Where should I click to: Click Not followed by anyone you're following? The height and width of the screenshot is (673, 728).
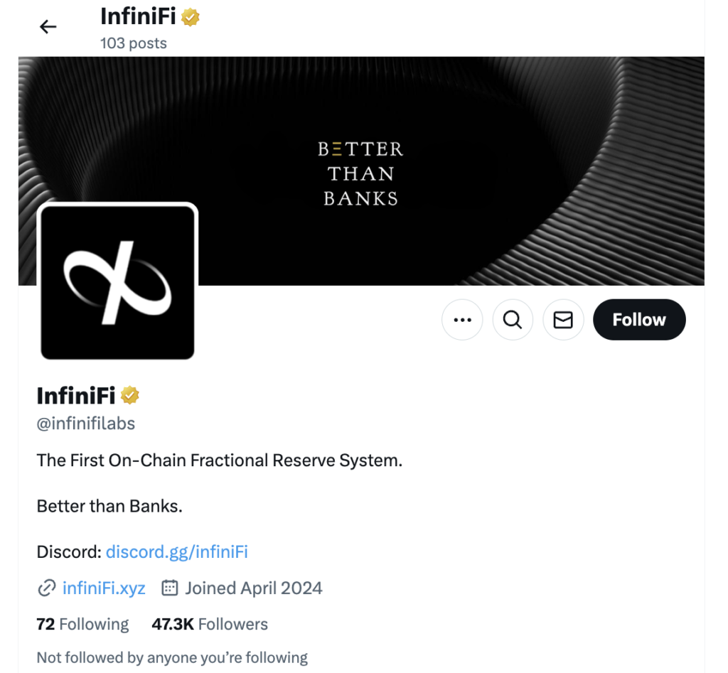click(x=172, y=657)
